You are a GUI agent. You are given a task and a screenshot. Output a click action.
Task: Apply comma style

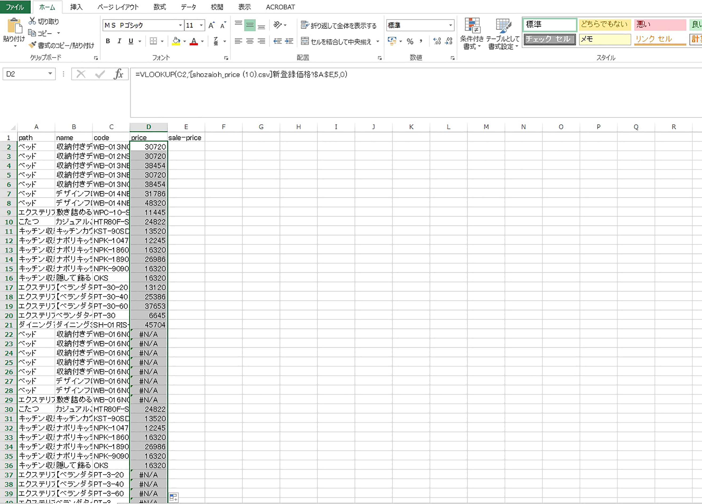421,41
